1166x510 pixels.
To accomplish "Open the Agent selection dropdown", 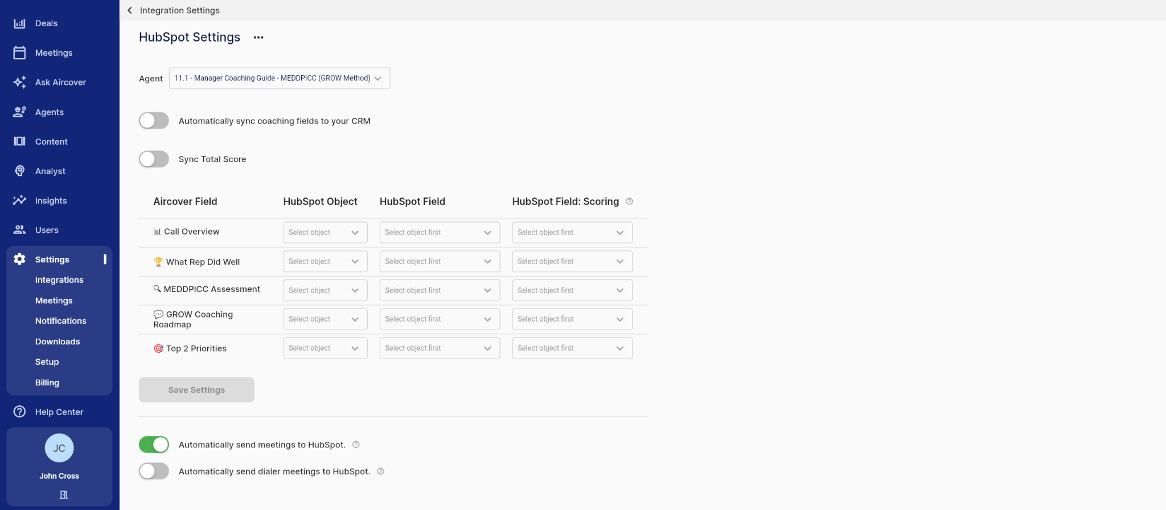I will [x=280, y=78].
